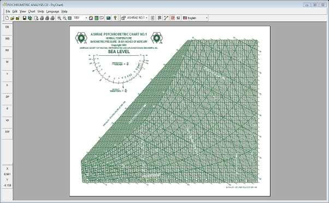
Task: Open the File menu
Action: pyautogui.click(x=8, y=11)
